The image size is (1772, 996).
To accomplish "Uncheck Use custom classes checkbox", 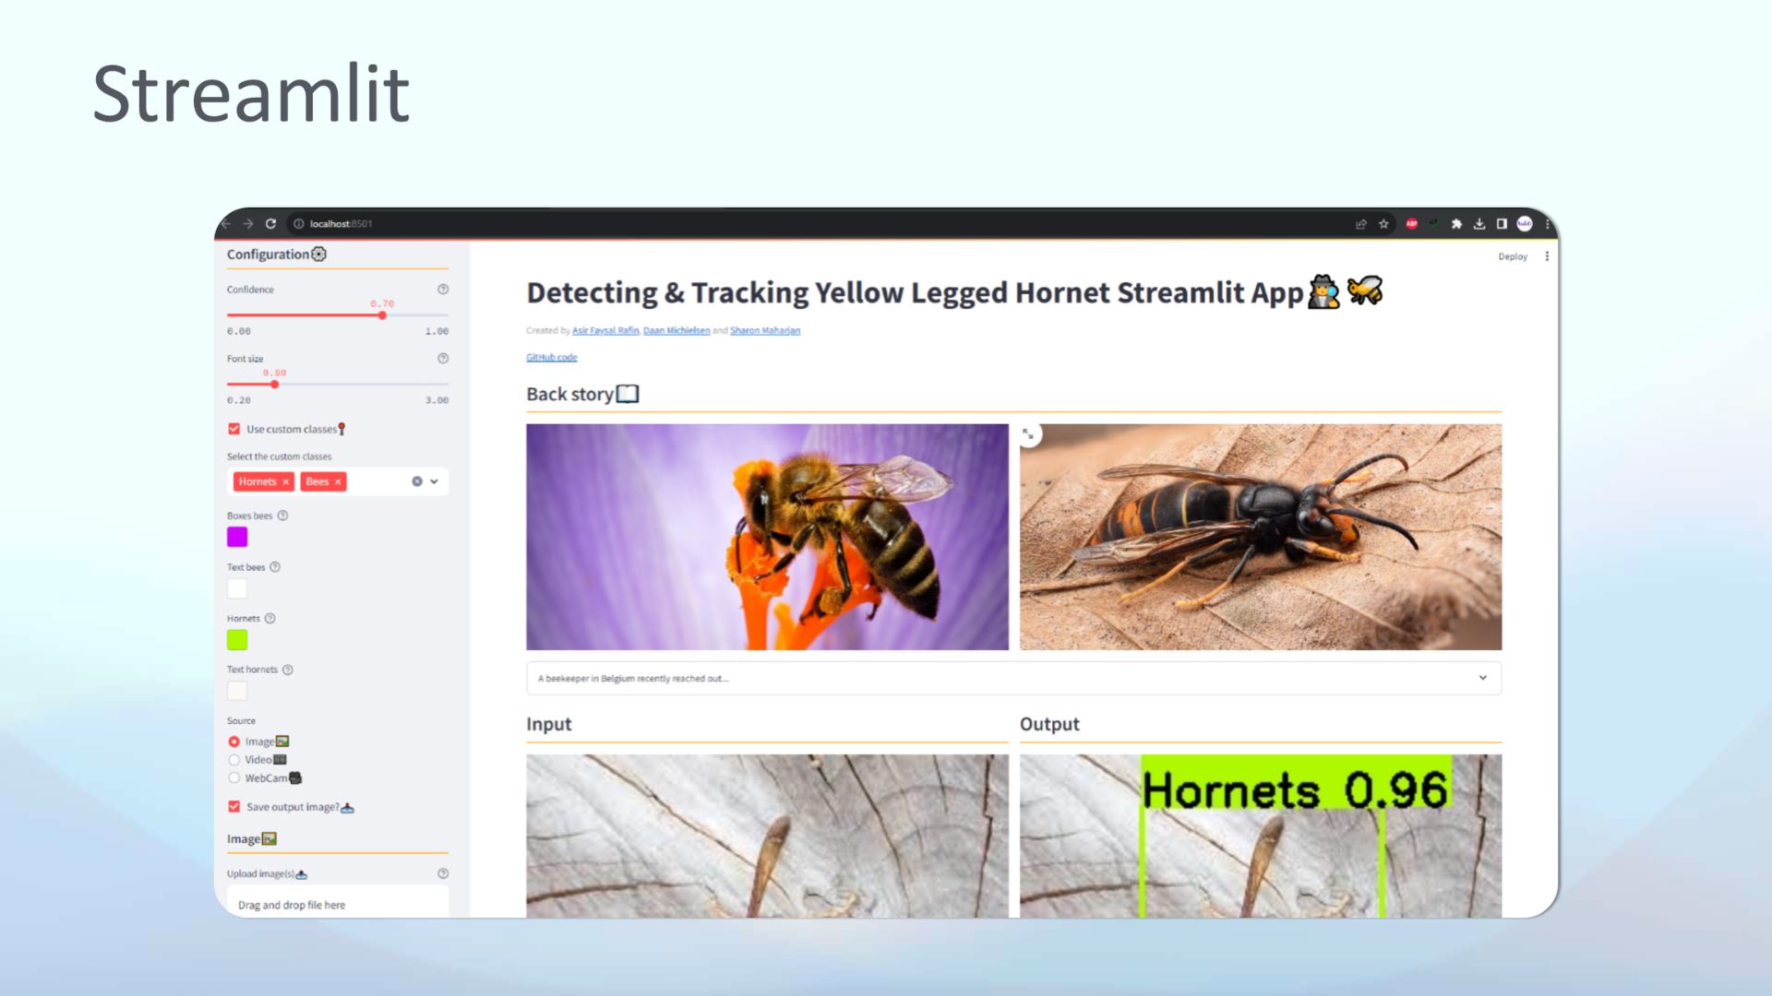I will (234, 429).
